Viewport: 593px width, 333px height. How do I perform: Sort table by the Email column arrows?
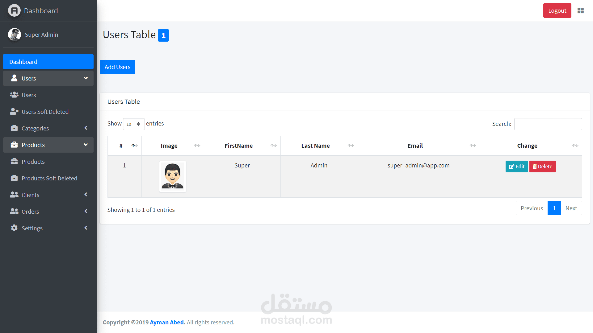coord(473,146)
